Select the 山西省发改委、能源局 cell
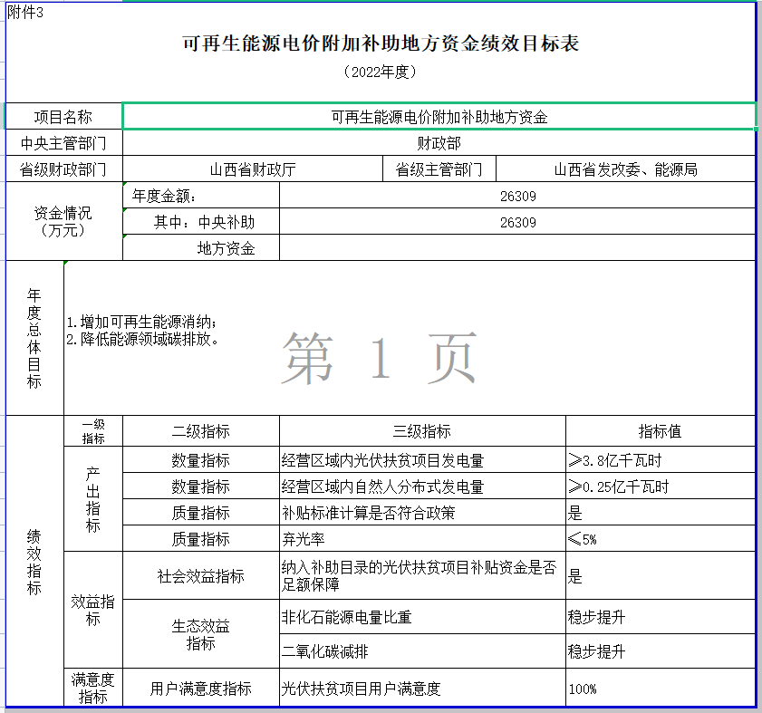 tap(625, 169)
